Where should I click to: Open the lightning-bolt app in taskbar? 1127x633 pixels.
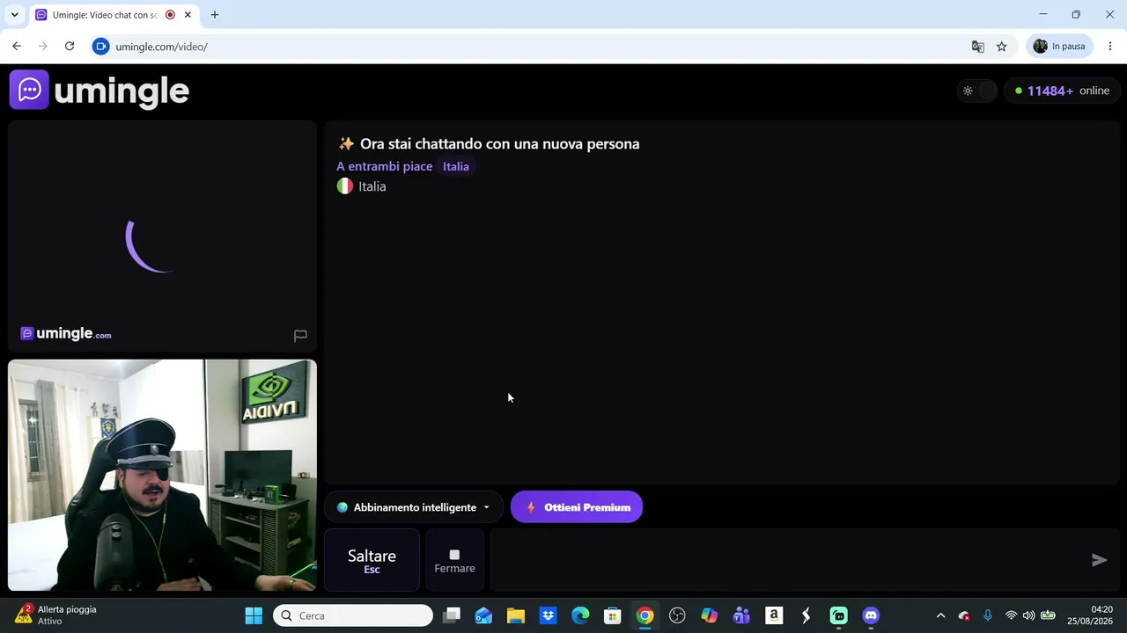tap(806, 615)
